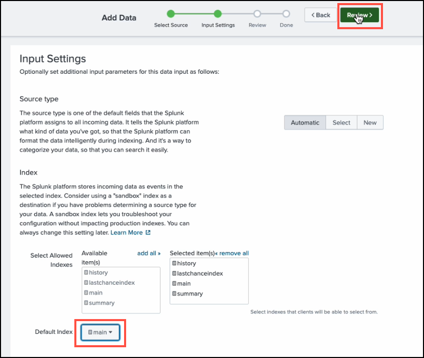Viewport: 424px width, 358px height.
Task: Click the Select Source step circle
Action: click(171, 14)
